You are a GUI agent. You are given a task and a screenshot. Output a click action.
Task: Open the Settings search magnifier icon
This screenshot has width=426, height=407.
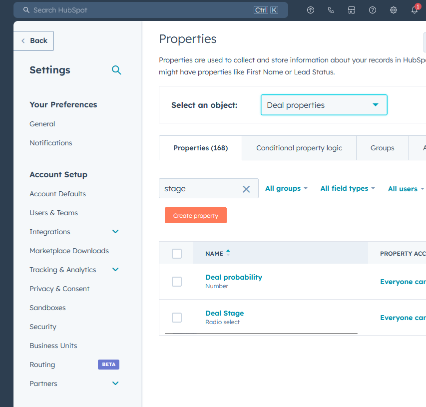(116, 70)
